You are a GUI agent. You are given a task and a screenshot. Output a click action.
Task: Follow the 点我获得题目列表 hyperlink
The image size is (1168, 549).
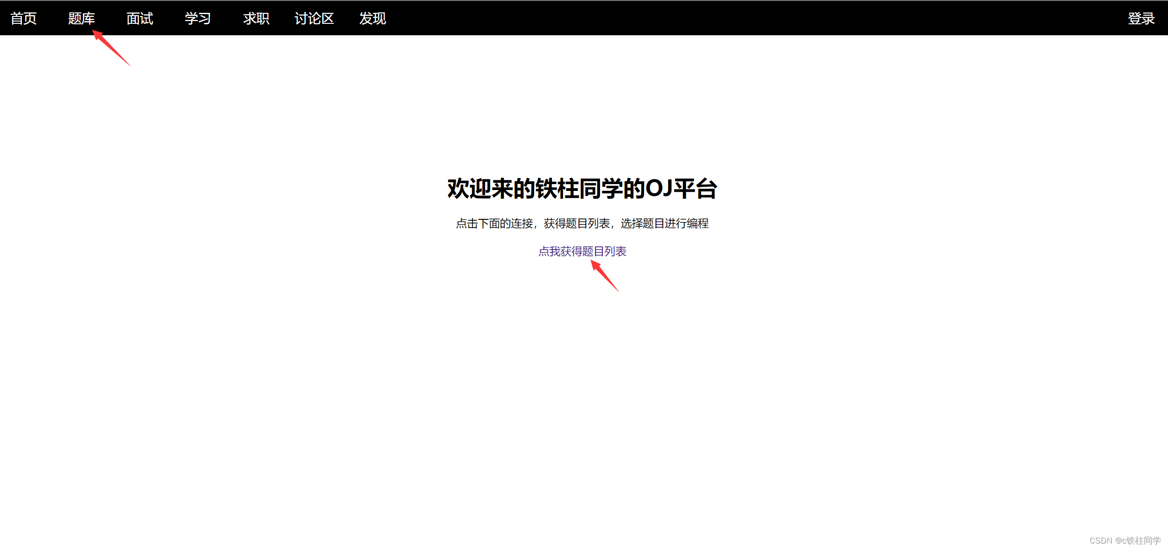click(x=582, y=251)
